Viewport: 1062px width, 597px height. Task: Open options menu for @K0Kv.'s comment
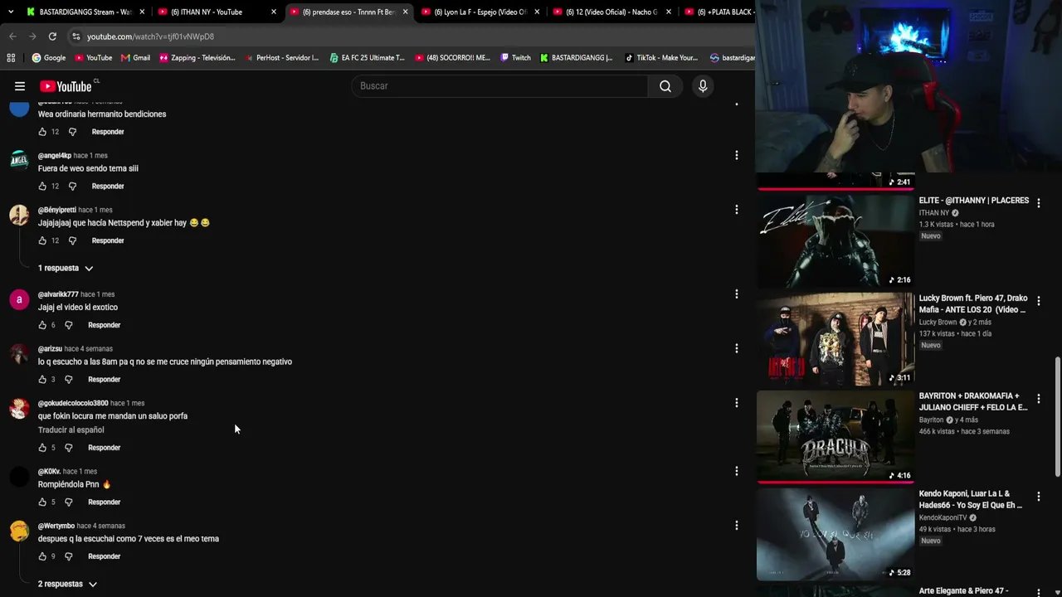click(736, 471)
